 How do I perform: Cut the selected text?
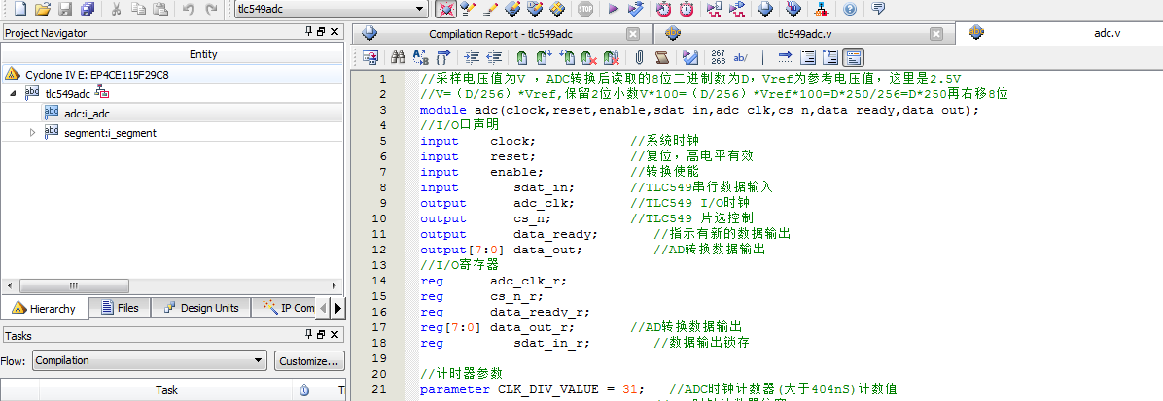click(117, 9)
